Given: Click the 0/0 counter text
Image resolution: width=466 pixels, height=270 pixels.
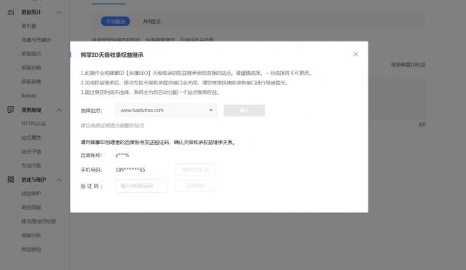Looking at the screenshot, I should point(422,124).
